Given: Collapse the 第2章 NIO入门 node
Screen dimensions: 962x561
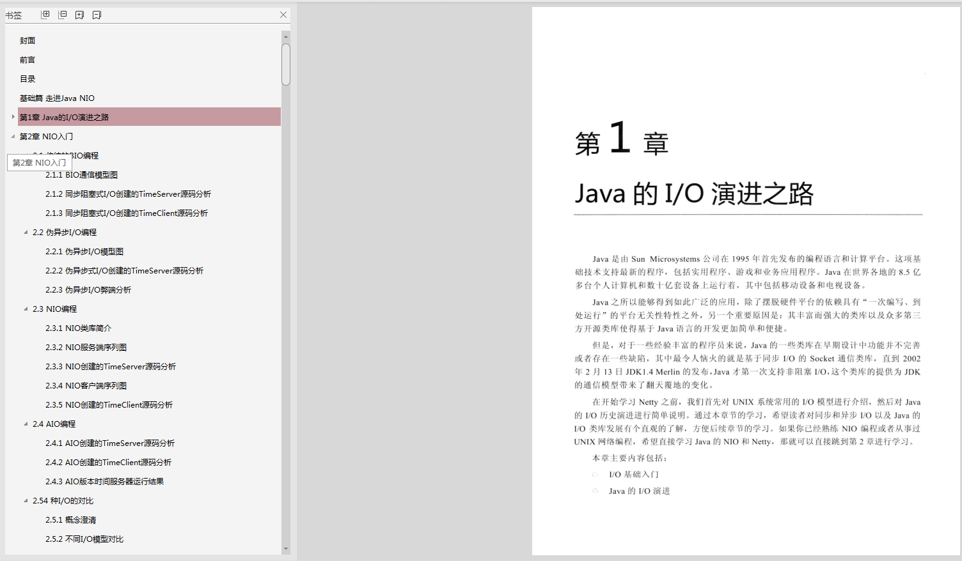Looking at the screenshot, I should pos(13,136).
